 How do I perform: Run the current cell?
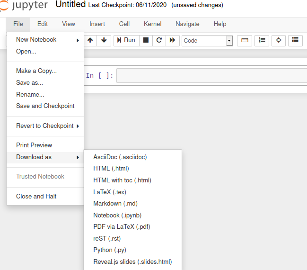(x=126, y=40)
